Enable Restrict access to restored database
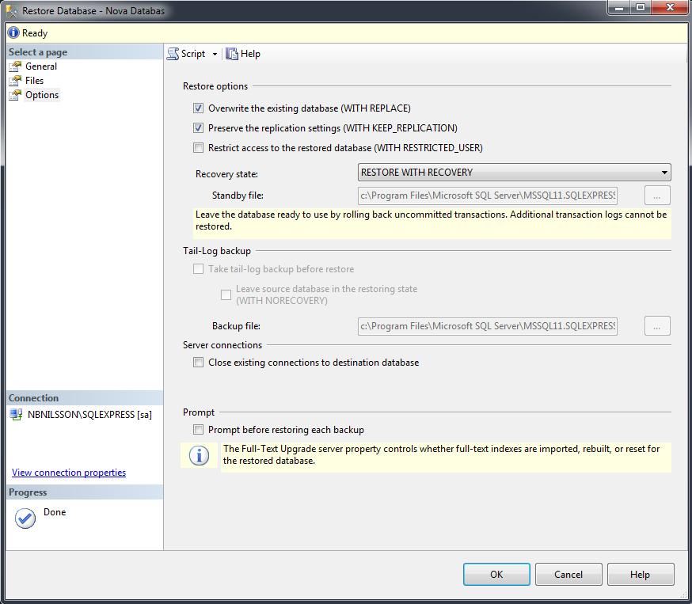The image size is (692, 604). [199, 148]
